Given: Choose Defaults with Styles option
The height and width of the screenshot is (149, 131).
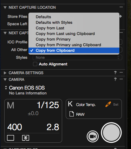Looking at the screenshot, I should tap(74, 22).
